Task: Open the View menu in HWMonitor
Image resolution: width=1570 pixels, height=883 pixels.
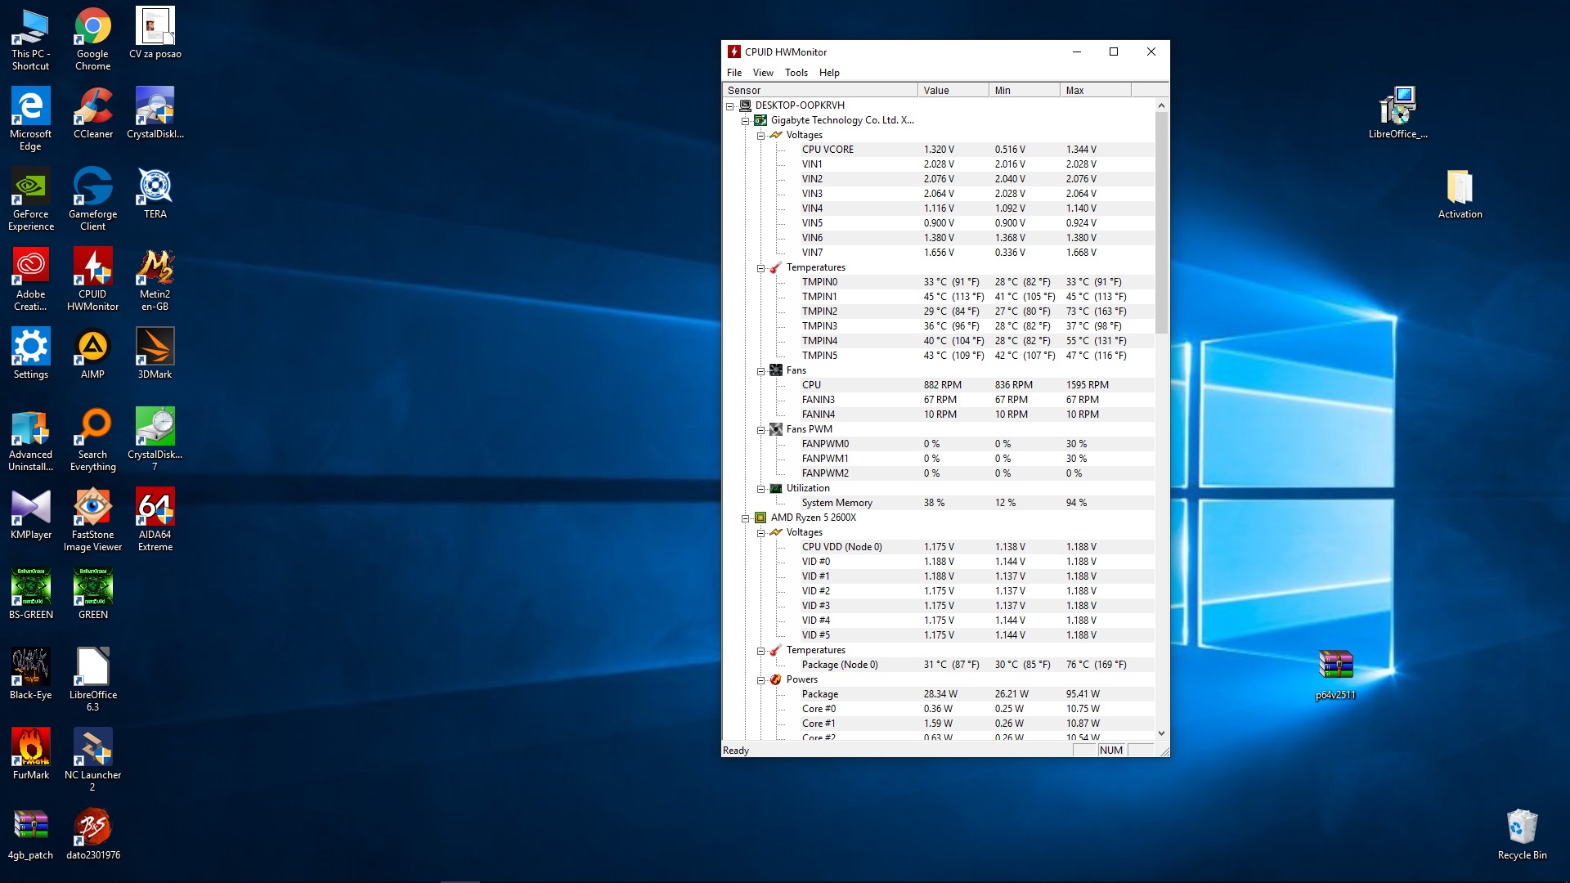Action: 763,73
